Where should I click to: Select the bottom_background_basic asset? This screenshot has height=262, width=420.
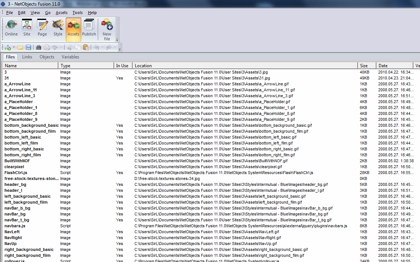coord(32,125)
